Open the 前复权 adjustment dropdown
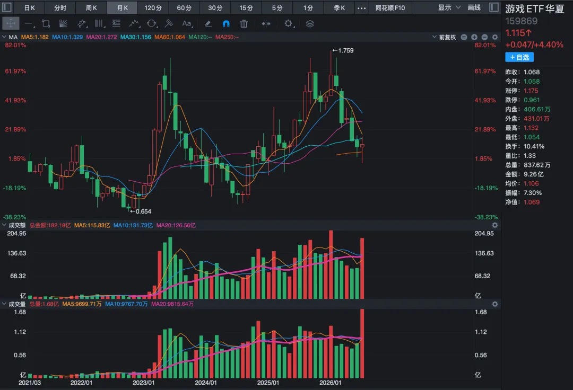Viewport: 573px width, 390px height. click(x=444, y=37)
